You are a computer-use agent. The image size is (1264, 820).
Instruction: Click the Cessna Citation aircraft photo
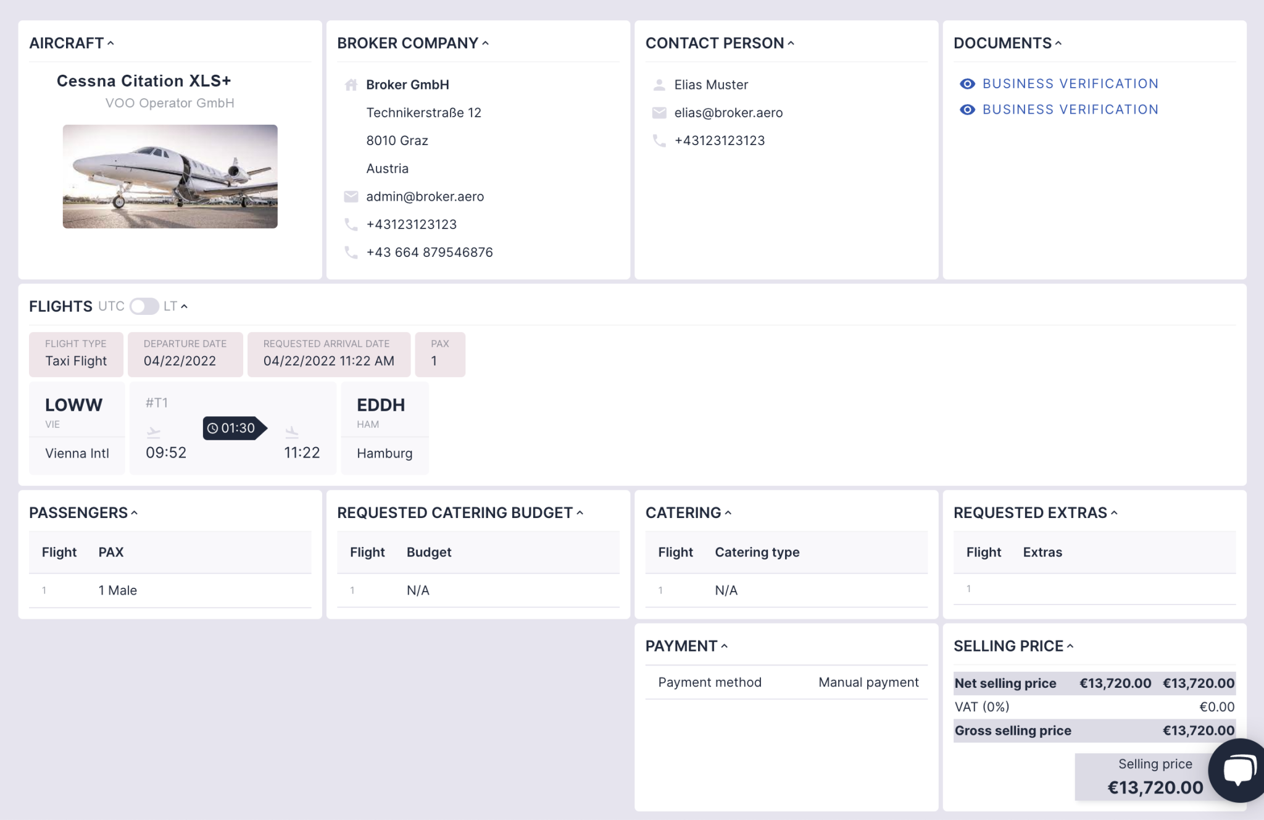(x=170, y=177)
